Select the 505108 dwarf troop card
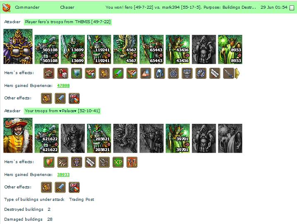This screenshot has width=297, height=224. point(46,49)
